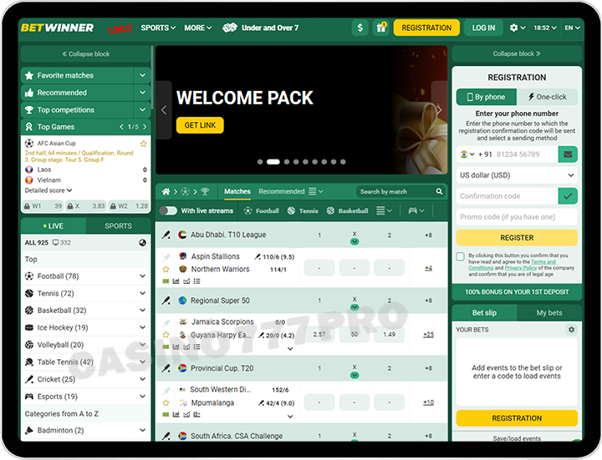Switch to the SPORTS sidebar tab
602x460 pixels.
118,225
